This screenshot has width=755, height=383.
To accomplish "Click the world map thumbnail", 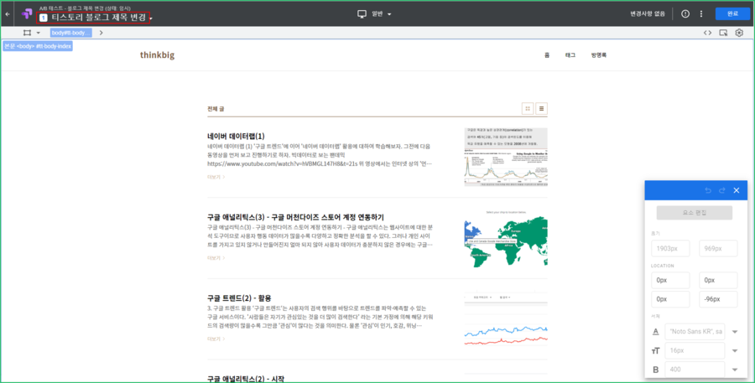I will coord(506,238).
